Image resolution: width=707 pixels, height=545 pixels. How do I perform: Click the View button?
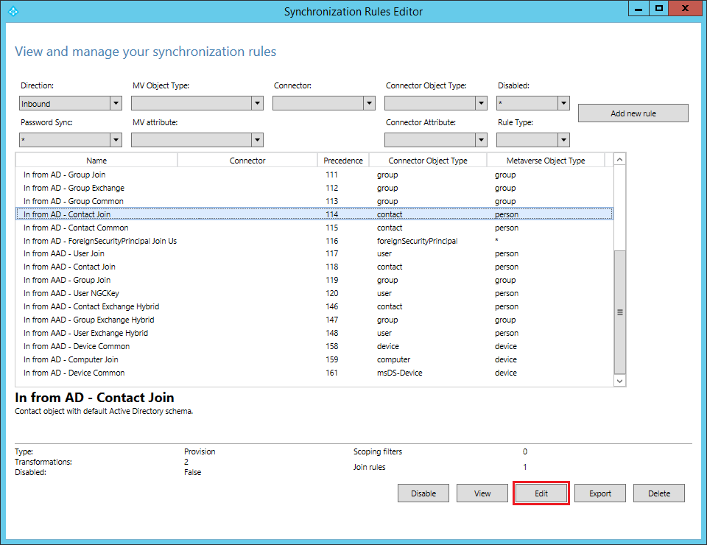482,493
